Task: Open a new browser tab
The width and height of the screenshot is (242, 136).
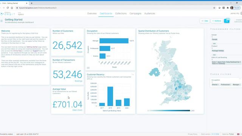Action: tap(32, 3)
